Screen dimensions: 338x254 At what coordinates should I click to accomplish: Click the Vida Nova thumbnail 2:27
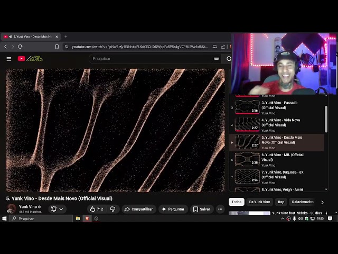point(247,124)
